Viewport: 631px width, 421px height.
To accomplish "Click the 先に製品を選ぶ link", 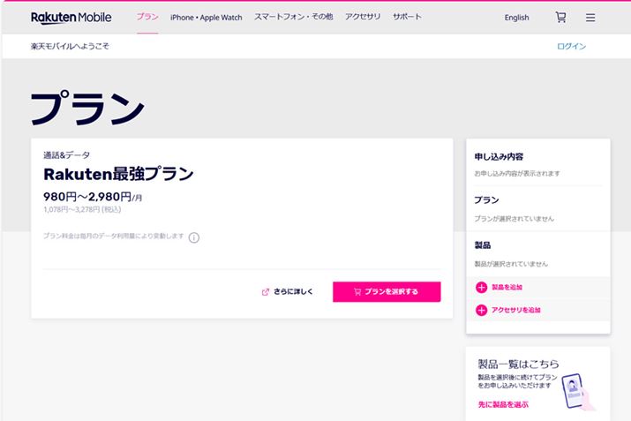I will pos(503,404).
